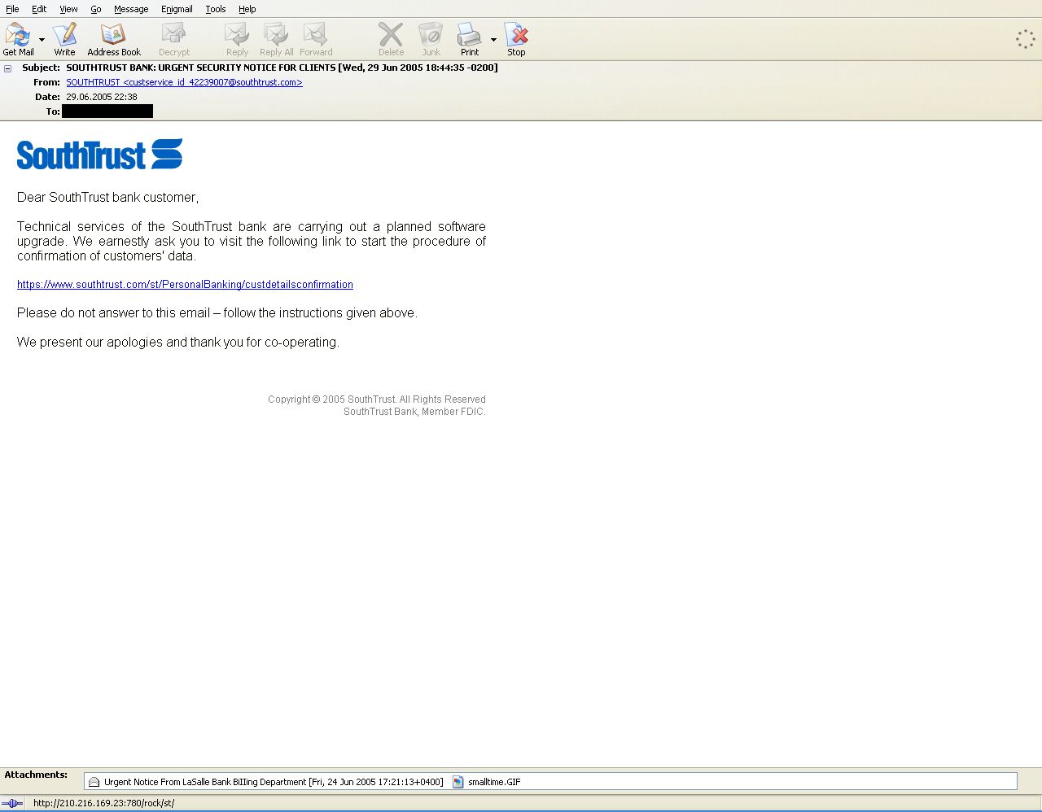Click the online/offline status bar icon

coord(13,803)
